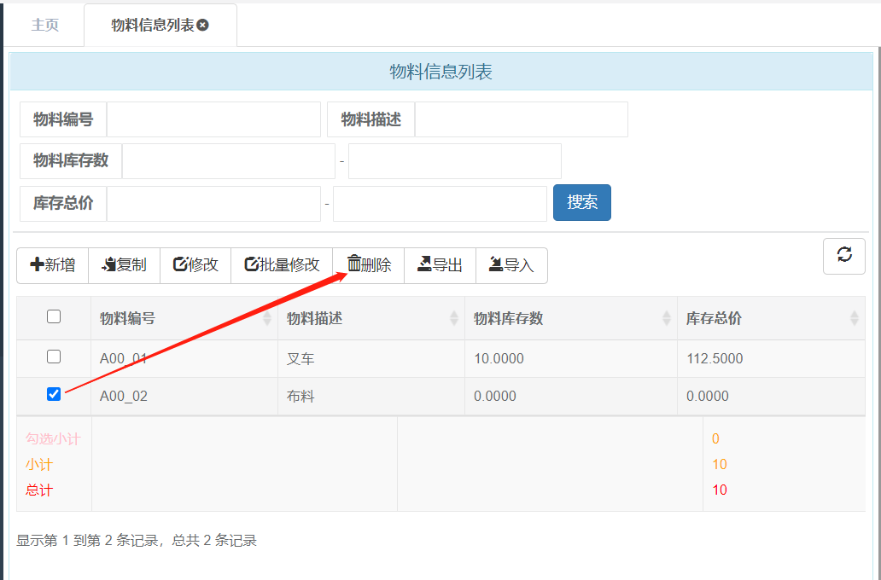Import data with 导入 button
The height and width of the screenshot is (580, 881).
pos(512,265)
